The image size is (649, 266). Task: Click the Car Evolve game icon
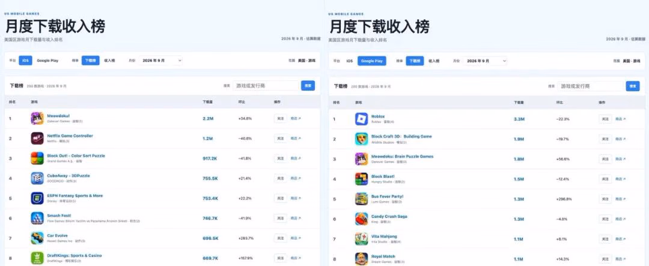[37, 238]
